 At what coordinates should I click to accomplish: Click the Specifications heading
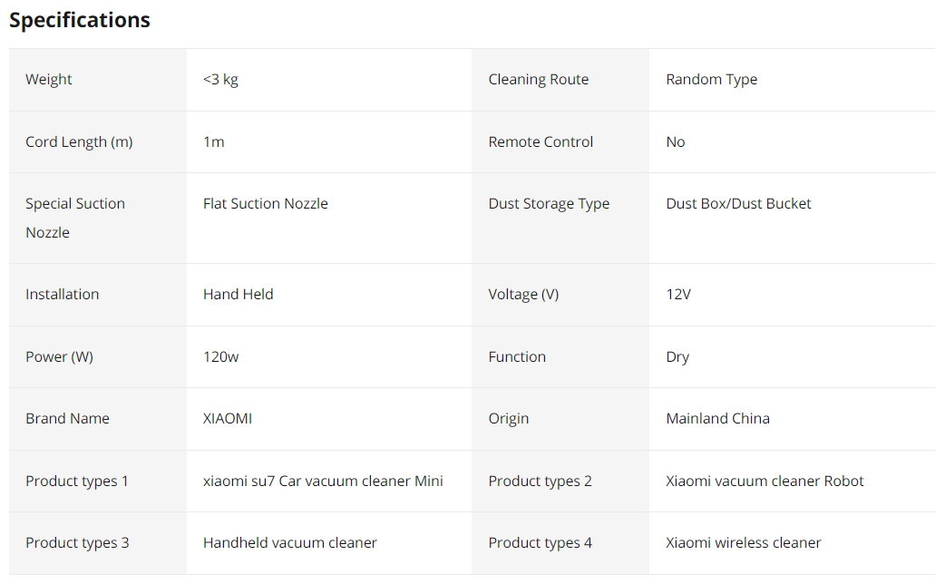80,20
